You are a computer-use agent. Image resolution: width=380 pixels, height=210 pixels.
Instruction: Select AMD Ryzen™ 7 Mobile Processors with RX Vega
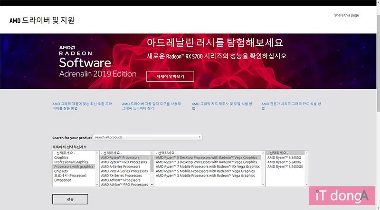click(208, 166)
